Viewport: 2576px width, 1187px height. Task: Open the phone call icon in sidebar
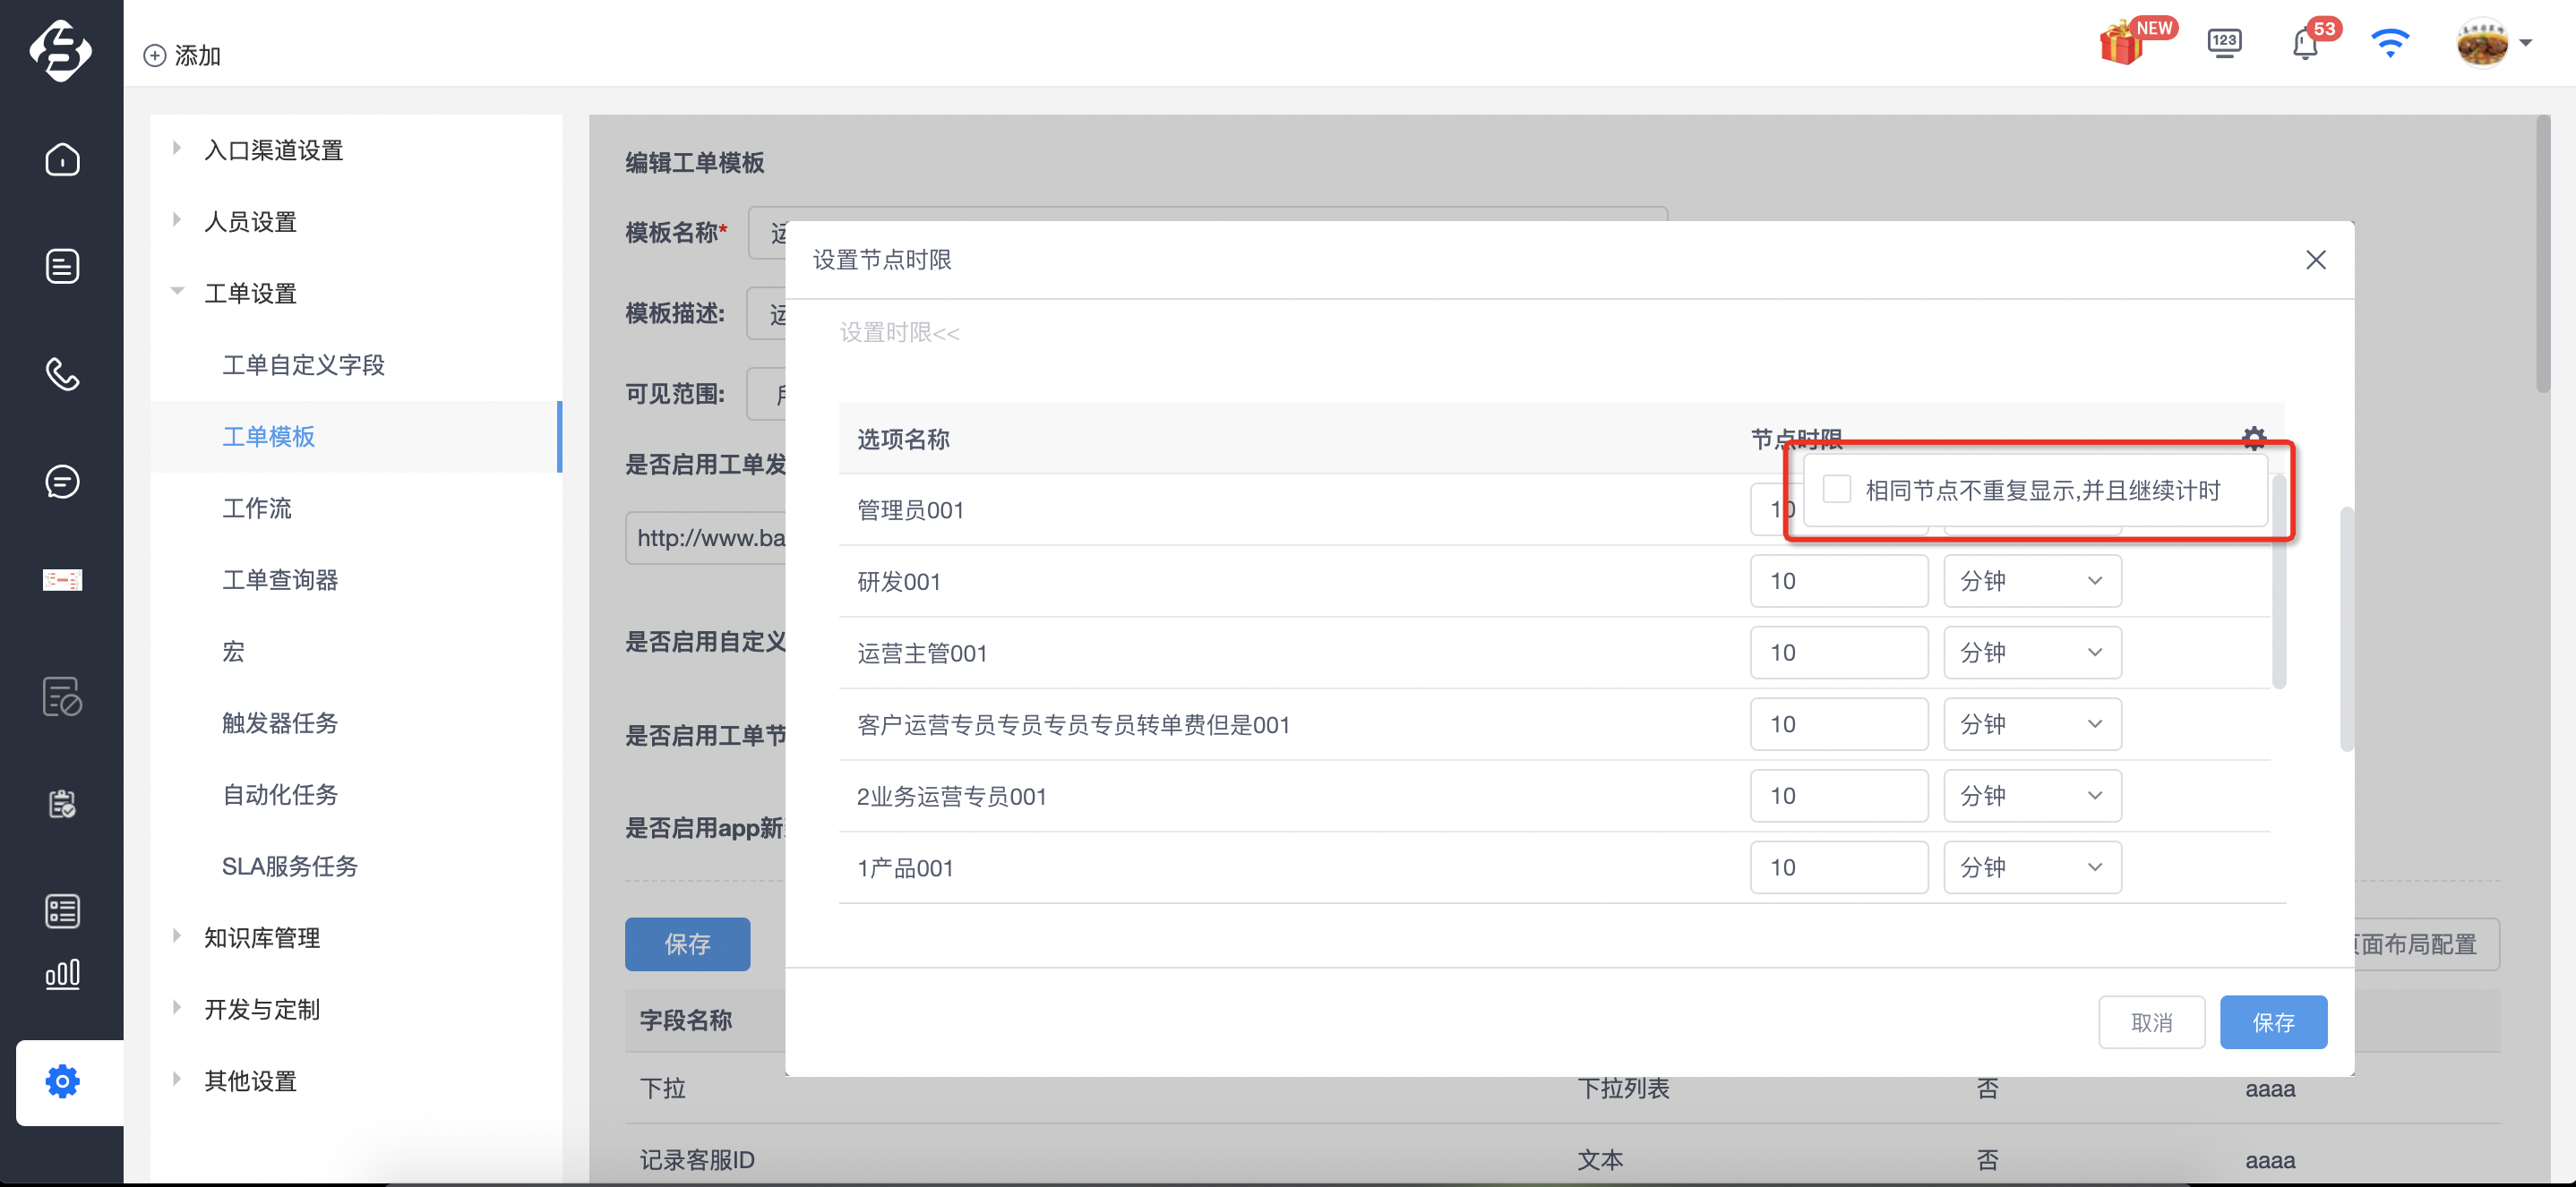click(x=62, y=373)
